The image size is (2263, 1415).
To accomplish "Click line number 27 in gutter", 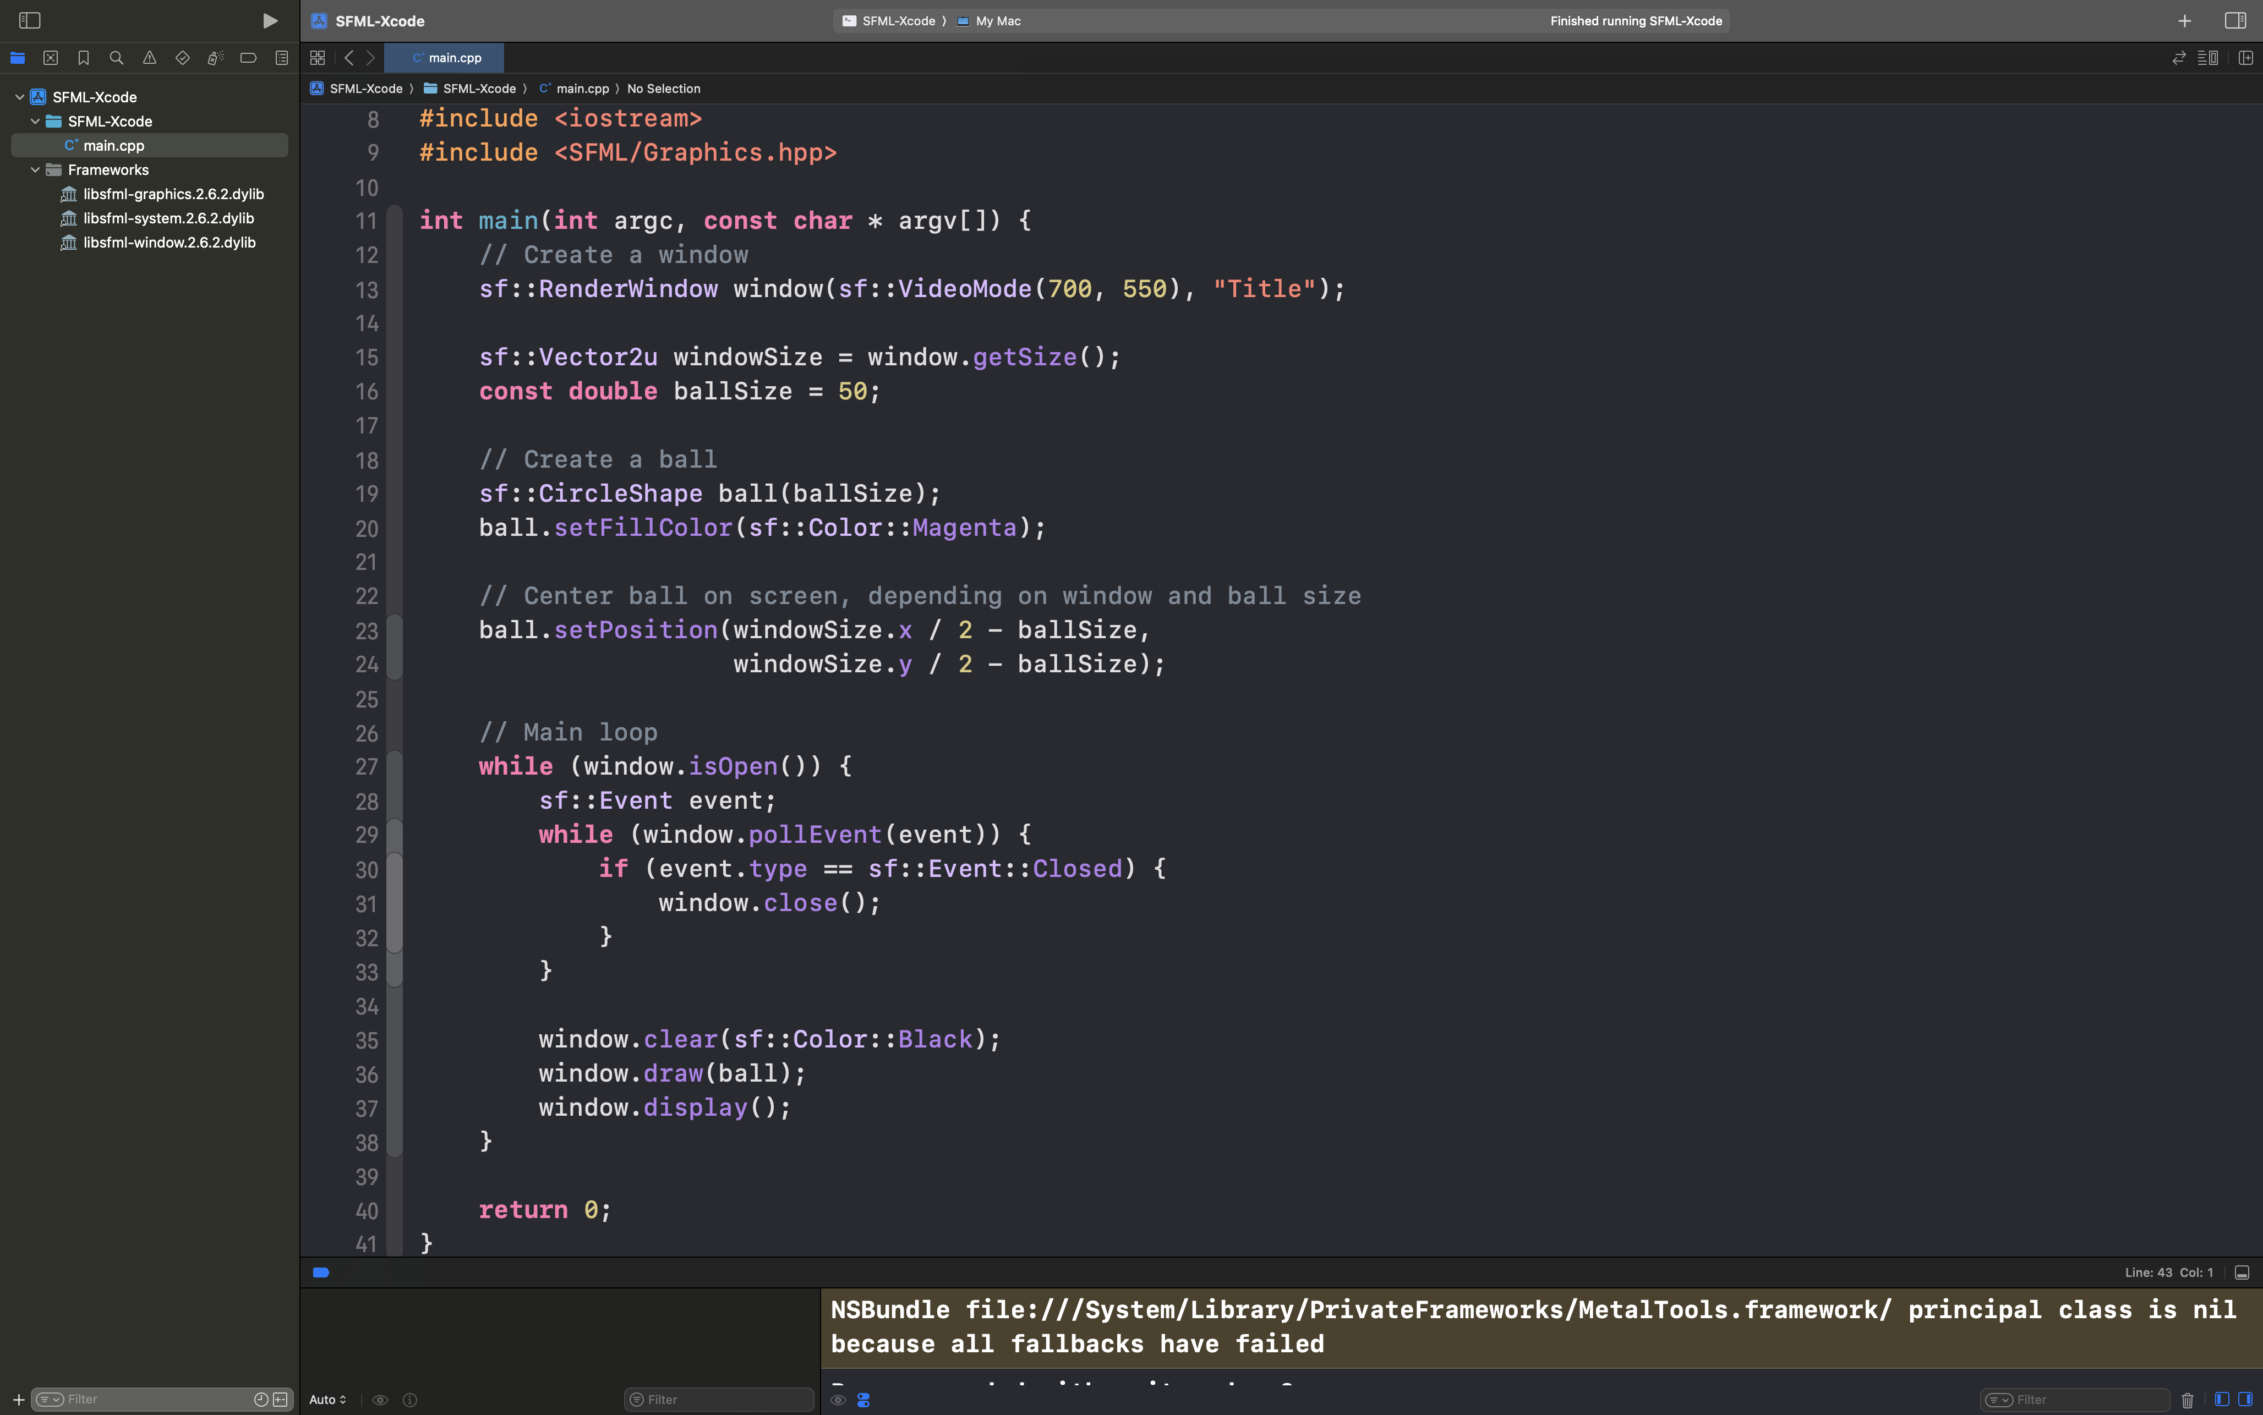I will pyautogui.click(x=367, y=767).
